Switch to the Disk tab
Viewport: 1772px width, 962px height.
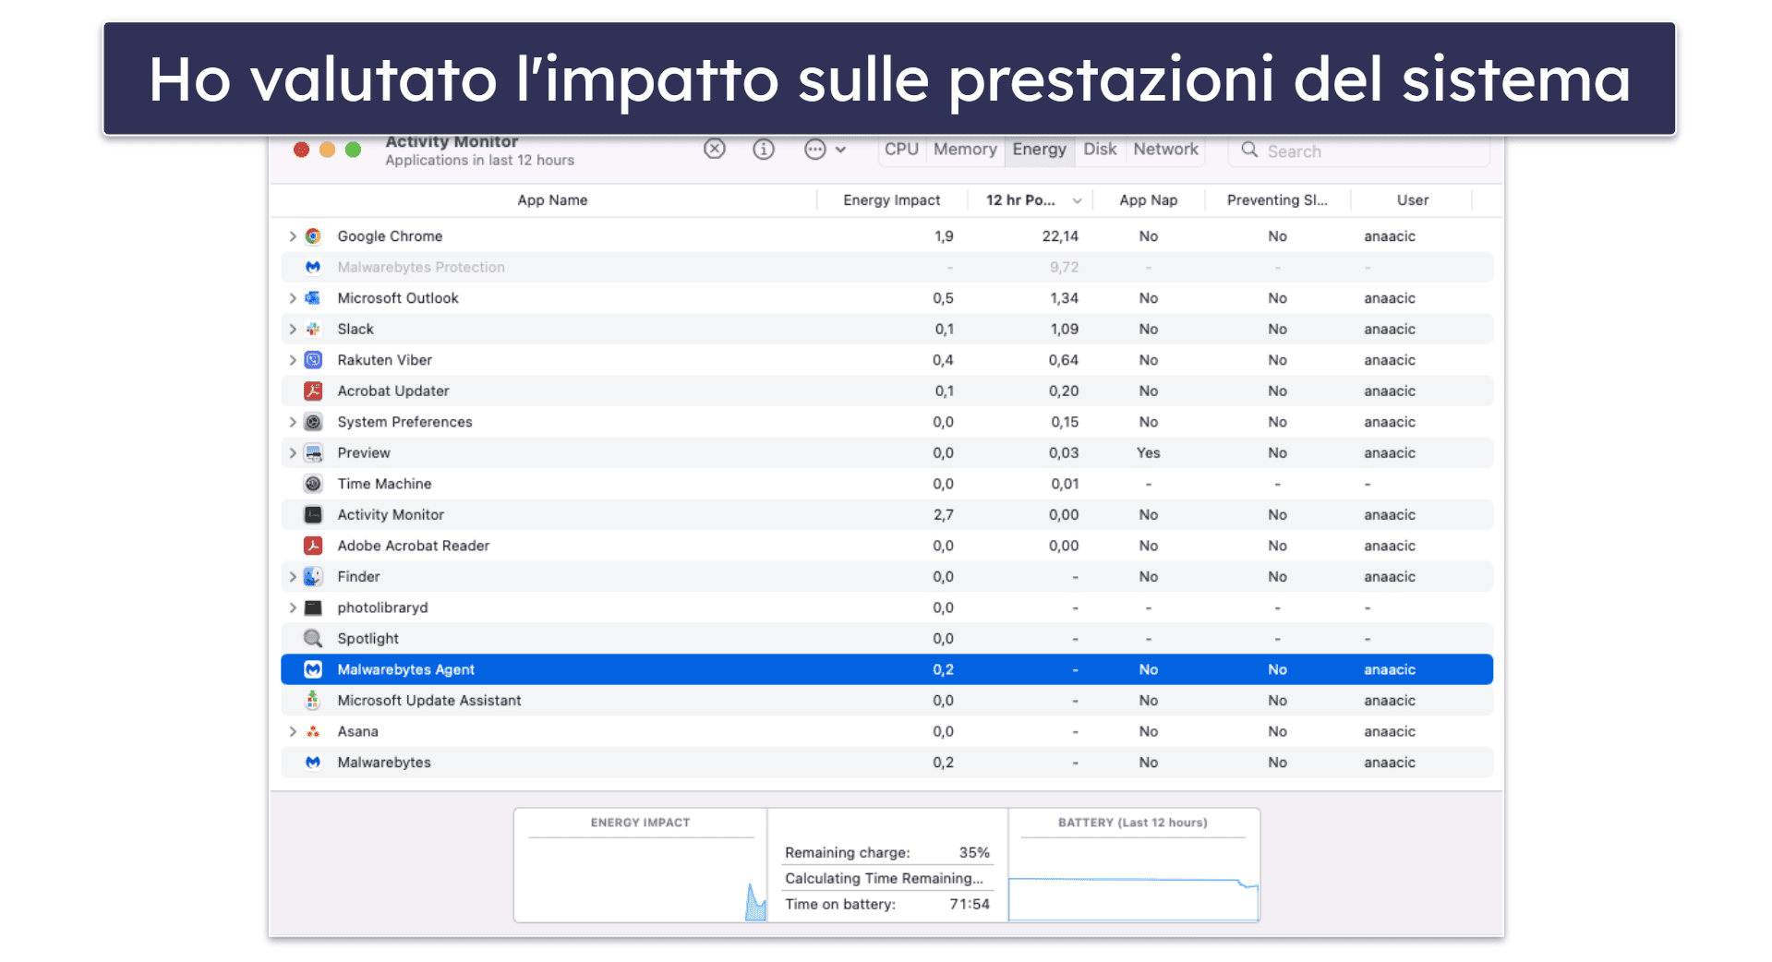pos(1100,149)
